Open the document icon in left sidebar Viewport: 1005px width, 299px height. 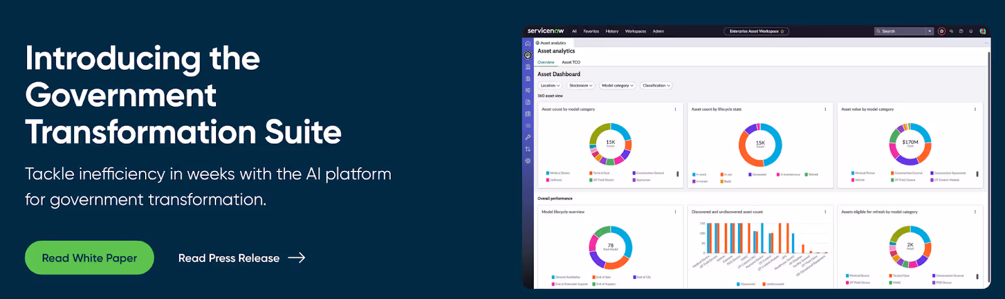pyautogui.click(x=528, y=102)
